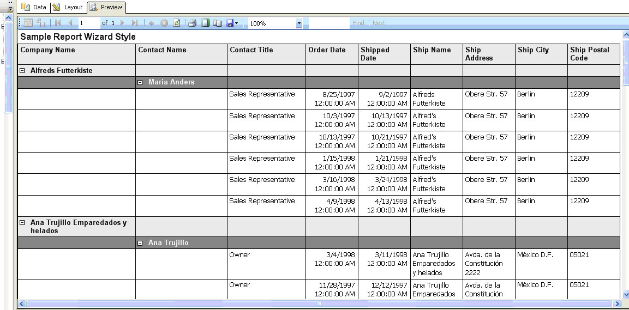Click the find text input field
The width and height of the screenshot is (629, 310).
[x=329, y=23]
